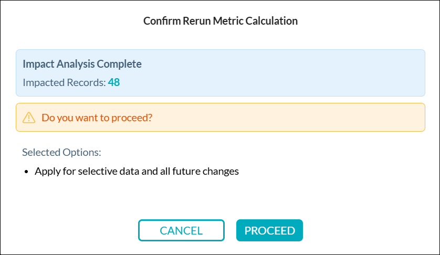Click the word 'Confirm' in the dialog title

pos(160,21)
